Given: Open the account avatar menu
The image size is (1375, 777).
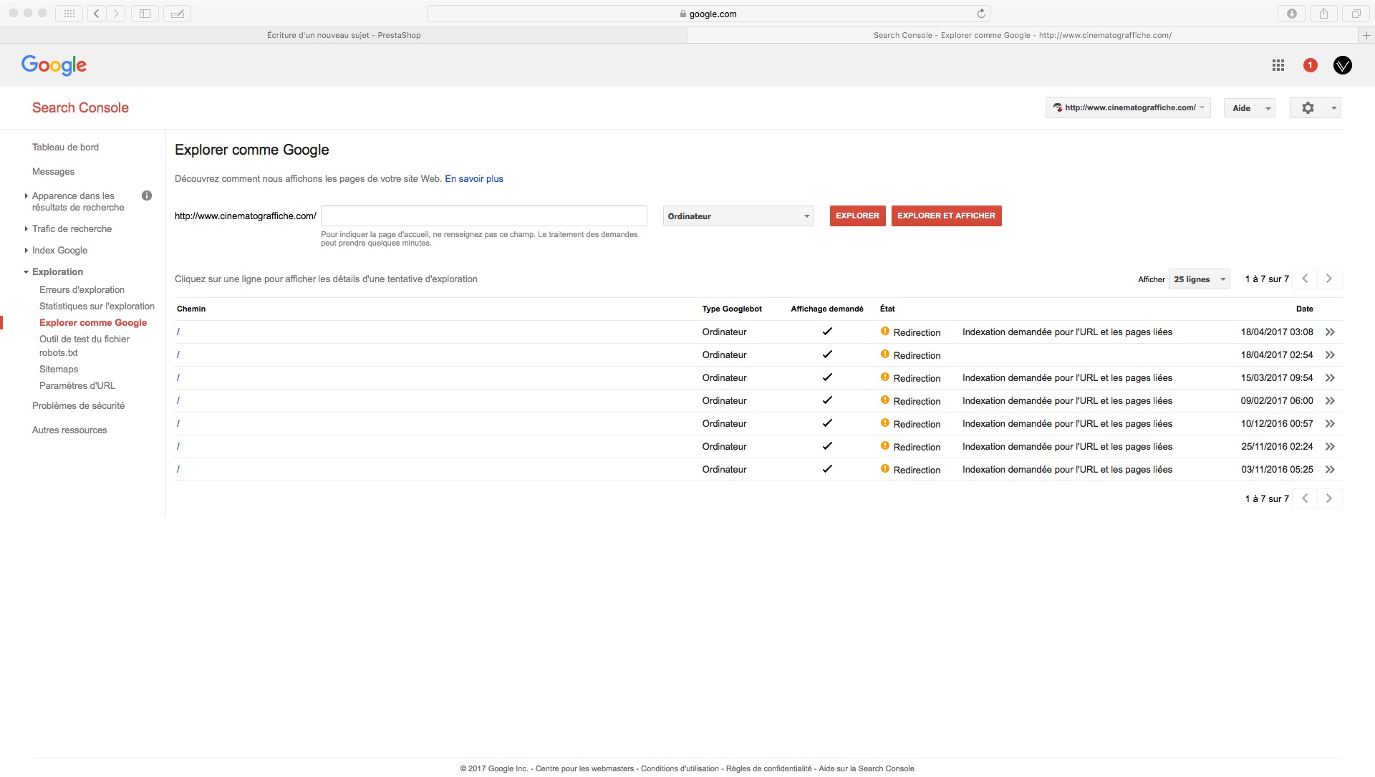Looking at the screenshot, I should pyautogui.click(x=1343, y=65).
